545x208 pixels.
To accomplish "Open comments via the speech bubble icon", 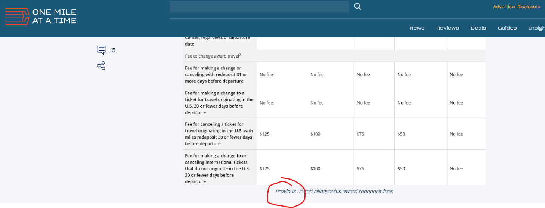I will (101, 50).
